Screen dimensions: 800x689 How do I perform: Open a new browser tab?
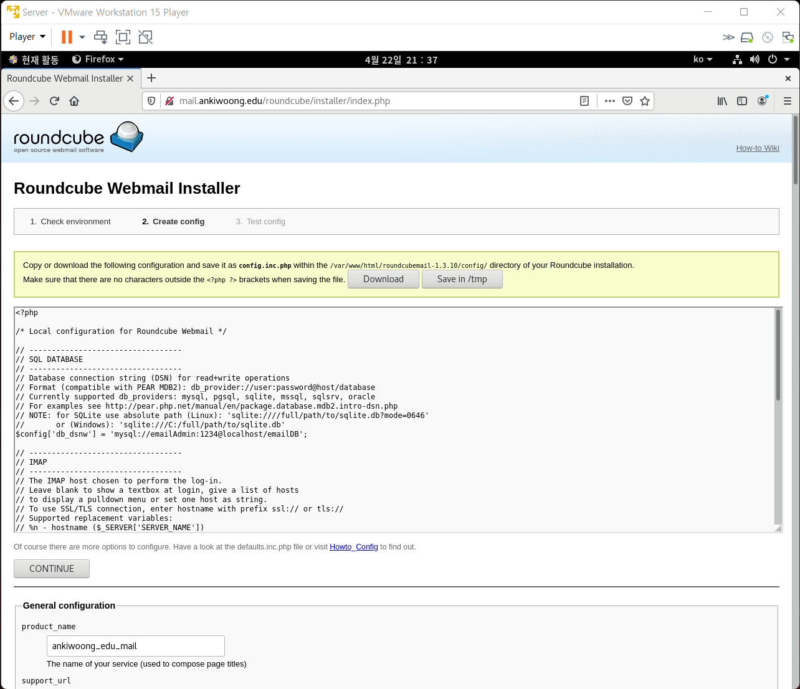click(x=151, y=78)
